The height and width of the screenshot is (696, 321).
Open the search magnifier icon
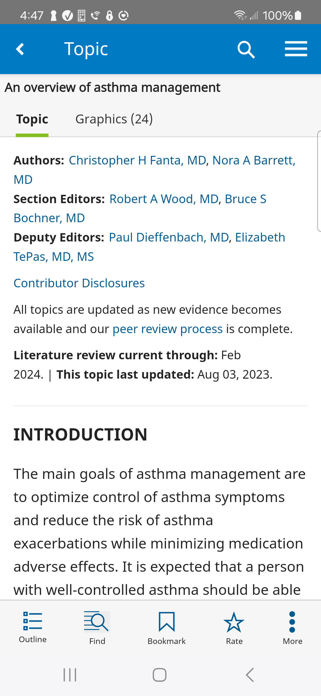click(246, 49)
